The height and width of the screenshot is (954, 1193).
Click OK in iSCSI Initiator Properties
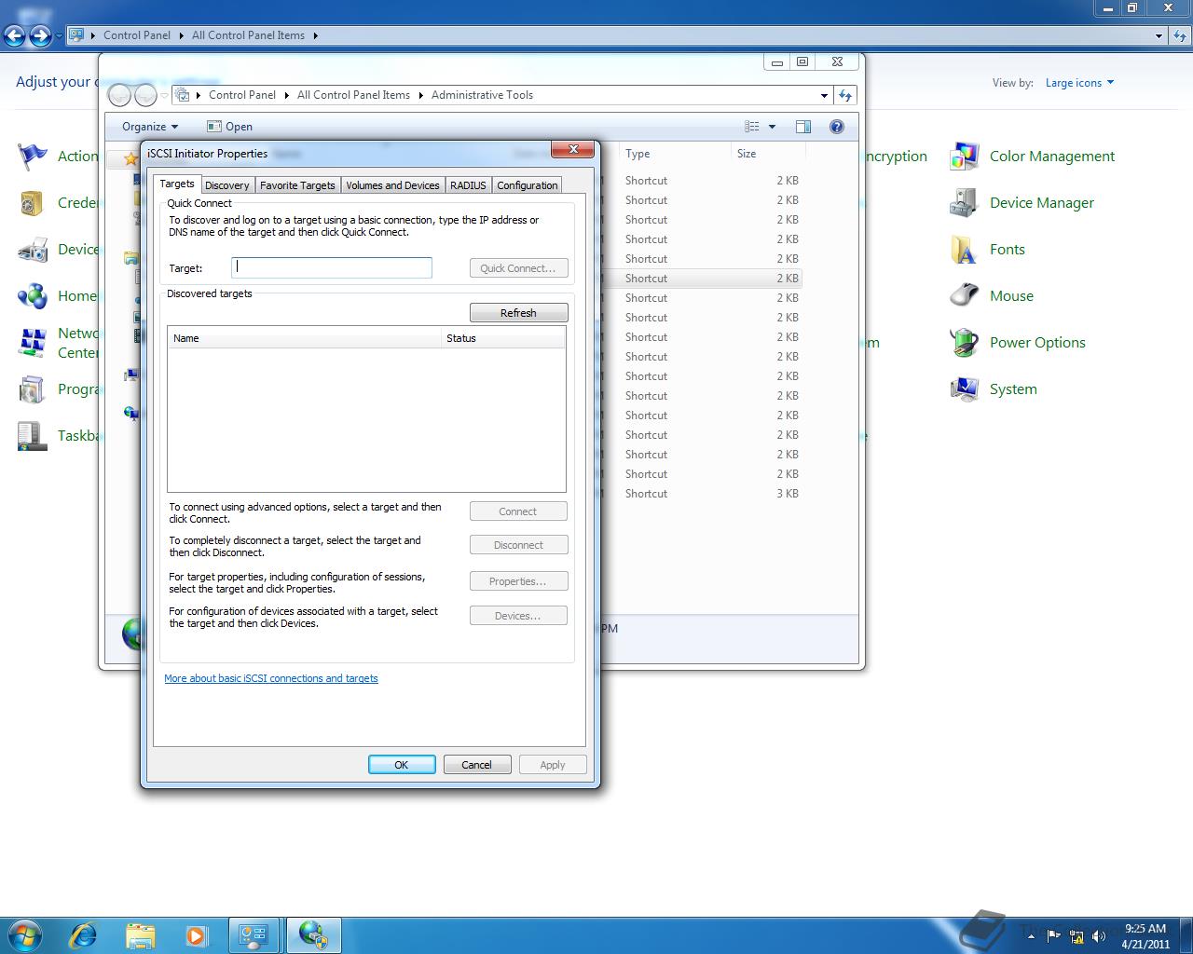click(x=402, y=765)
